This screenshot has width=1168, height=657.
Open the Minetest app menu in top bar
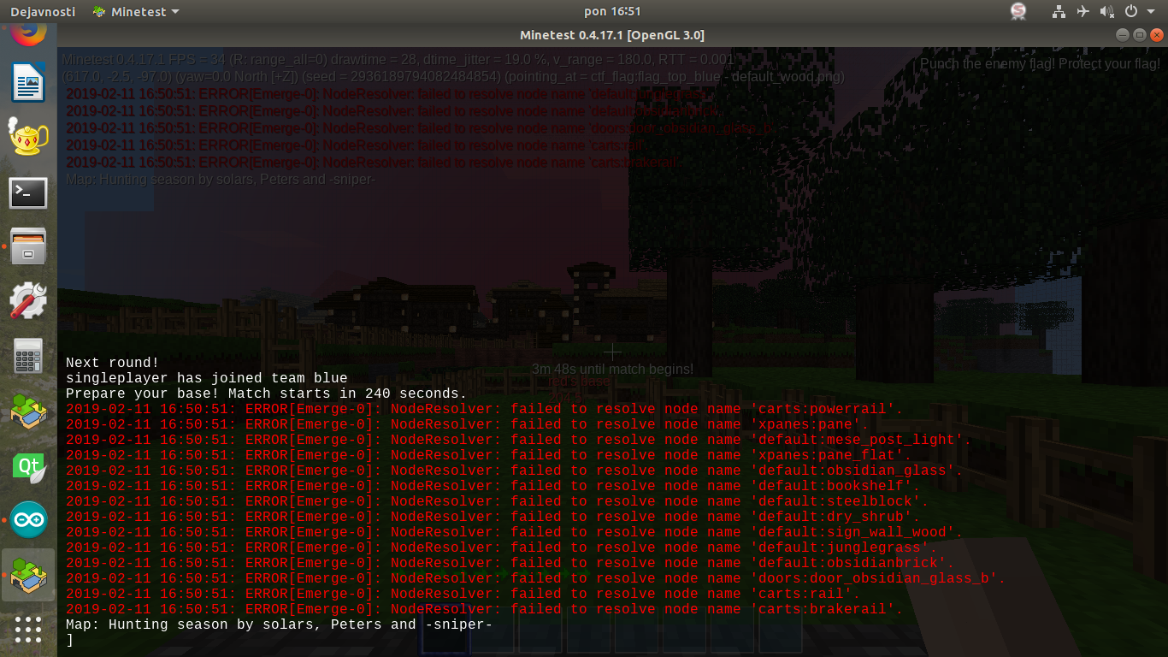(135, 11)
